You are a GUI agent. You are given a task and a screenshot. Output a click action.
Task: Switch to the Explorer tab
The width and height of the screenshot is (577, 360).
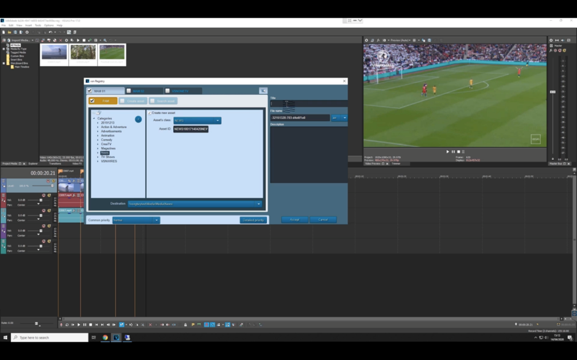(33, 163)
